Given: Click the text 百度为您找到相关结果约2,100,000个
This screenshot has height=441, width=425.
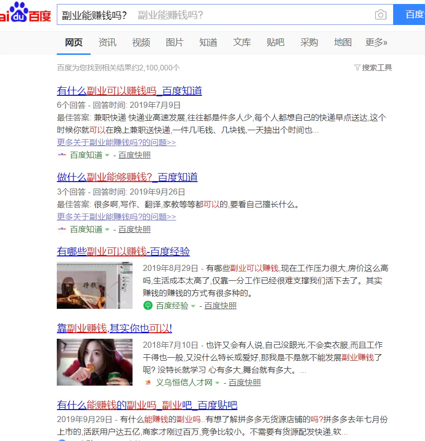Looking at the screenshot, I should (118, 68).
